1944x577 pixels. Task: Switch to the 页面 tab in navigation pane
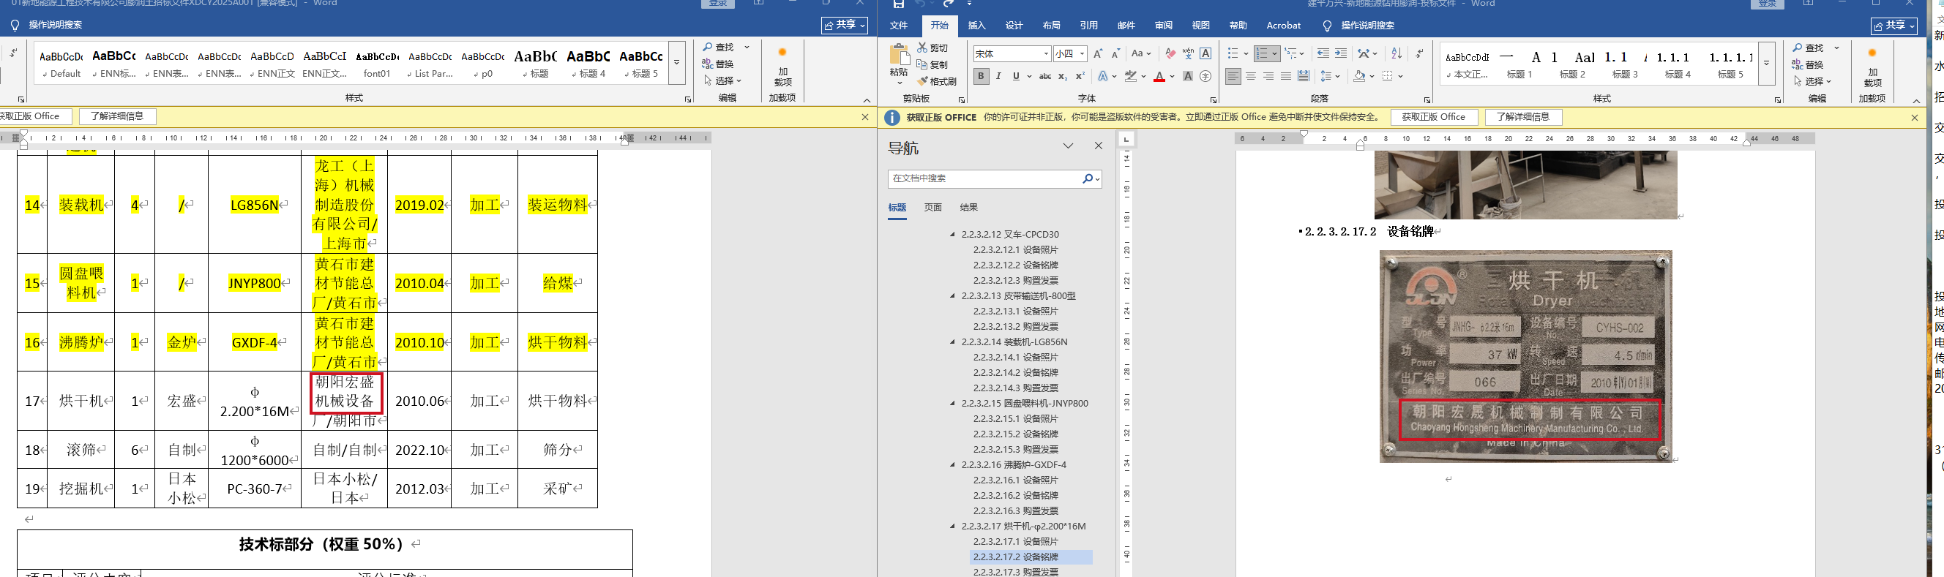933,208
